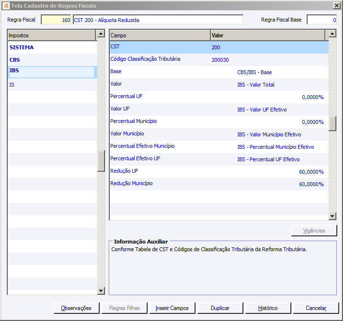Click the 0,0000% value of Percentual Município

point(313,122)
